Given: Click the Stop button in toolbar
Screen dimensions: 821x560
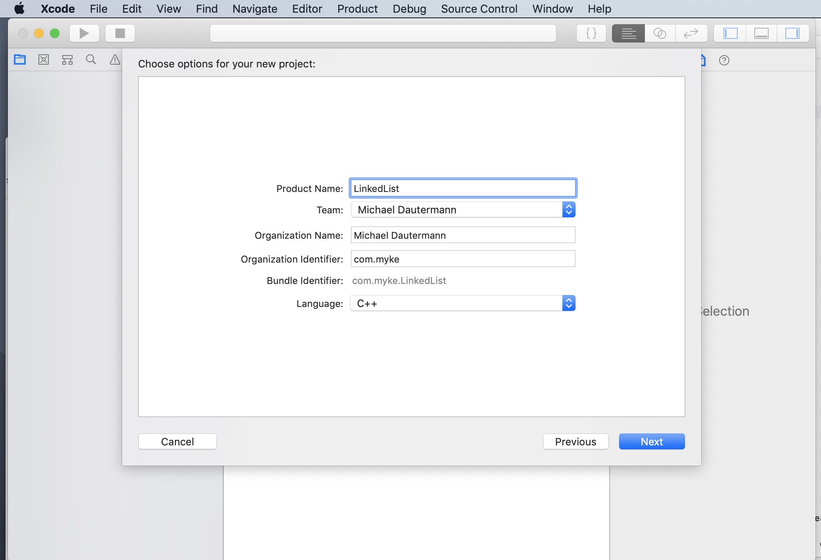Looking at the screenshot, I should coord(120,33).
